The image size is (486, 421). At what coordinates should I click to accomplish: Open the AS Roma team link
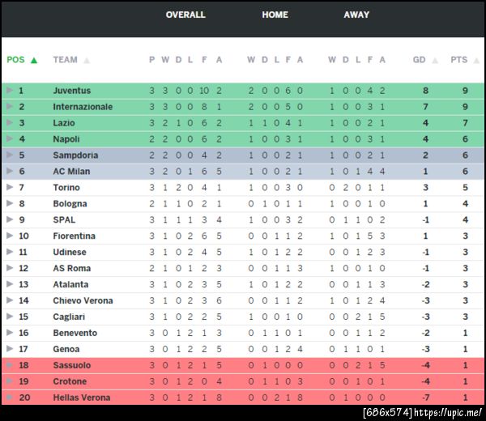pyautogui.click(x=71, y=269)
